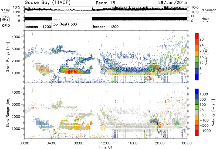Click the '20' power colorbar value
The height and width of the screenshot is (149, 216).
(201, 51)
